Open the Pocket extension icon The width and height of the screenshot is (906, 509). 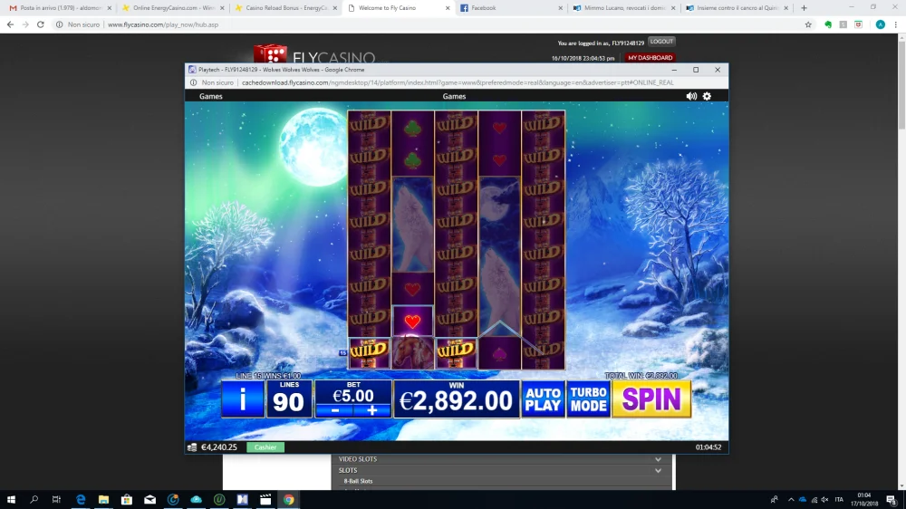tap(859, 24)
